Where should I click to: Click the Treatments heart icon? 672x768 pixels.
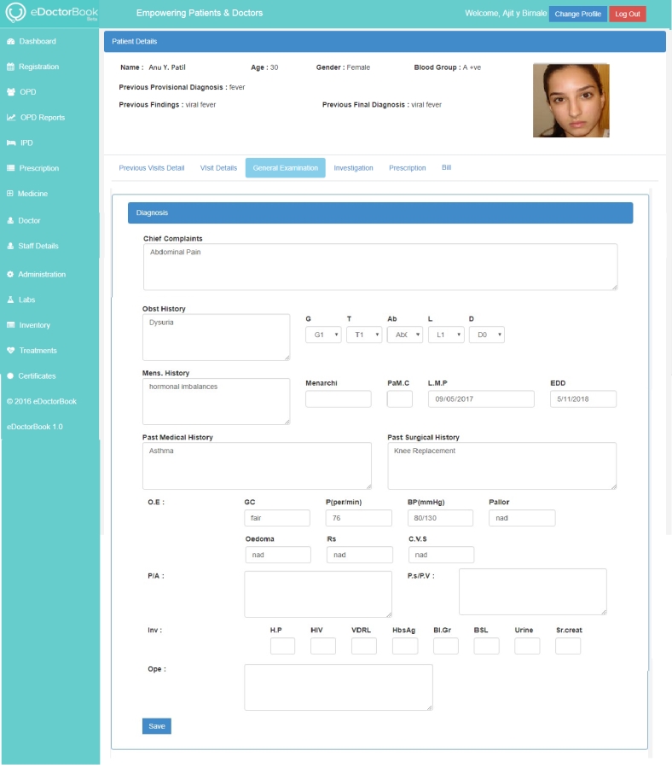(10, 351)
